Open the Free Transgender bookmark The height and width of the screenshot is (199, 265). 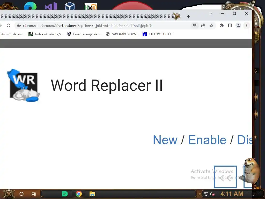[84, 34]
